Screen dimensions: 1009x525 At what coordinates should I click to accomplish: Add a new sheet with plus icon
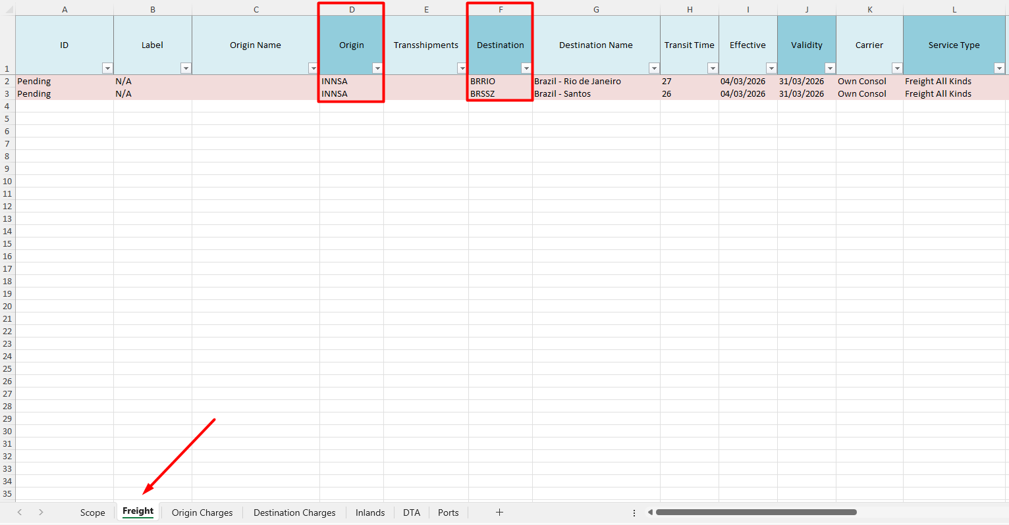click(499, 512)
